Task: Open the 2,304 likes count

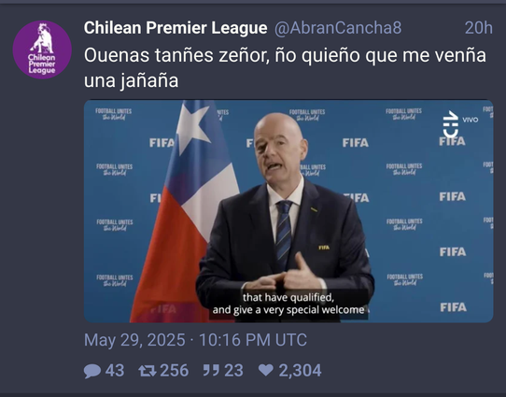Action: pyautogui.click(x=300, y=371)
